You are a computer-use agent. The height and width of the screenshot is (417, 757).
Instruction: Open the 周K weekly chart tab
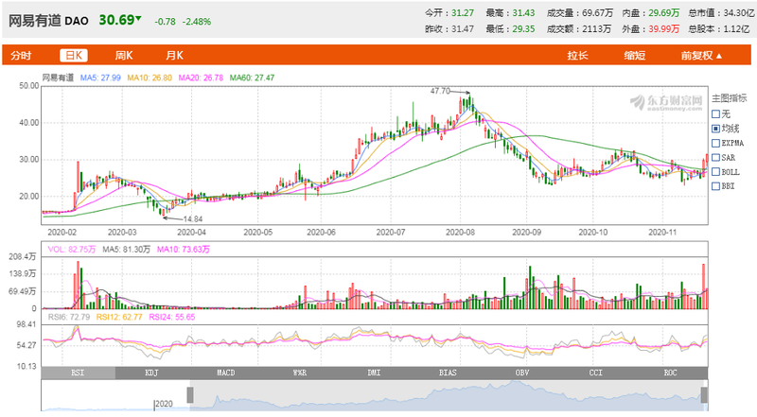tap(124, 56)
